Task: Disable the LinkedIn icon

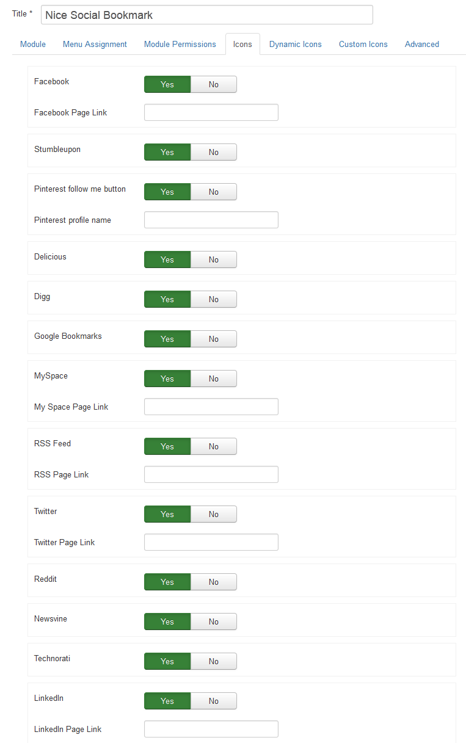Action: tap(214, 701)
